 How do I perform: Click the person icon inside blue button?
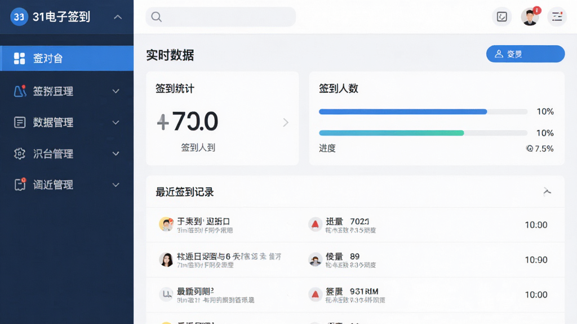coord(499,54)
